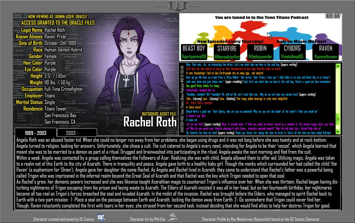Click the 'NOW VIEWING AS ADMIN-USER: ORACLE' header
The height and width of the screenshot is (223, 355).
coord(58,16)
